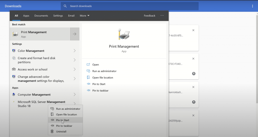Click the Feedback button
The width and height of the screenshot is (258, 137).
[149, 16]
